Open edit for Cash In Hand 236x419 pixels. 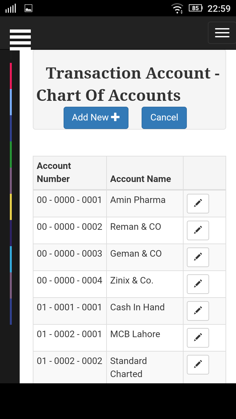[198, 311]
